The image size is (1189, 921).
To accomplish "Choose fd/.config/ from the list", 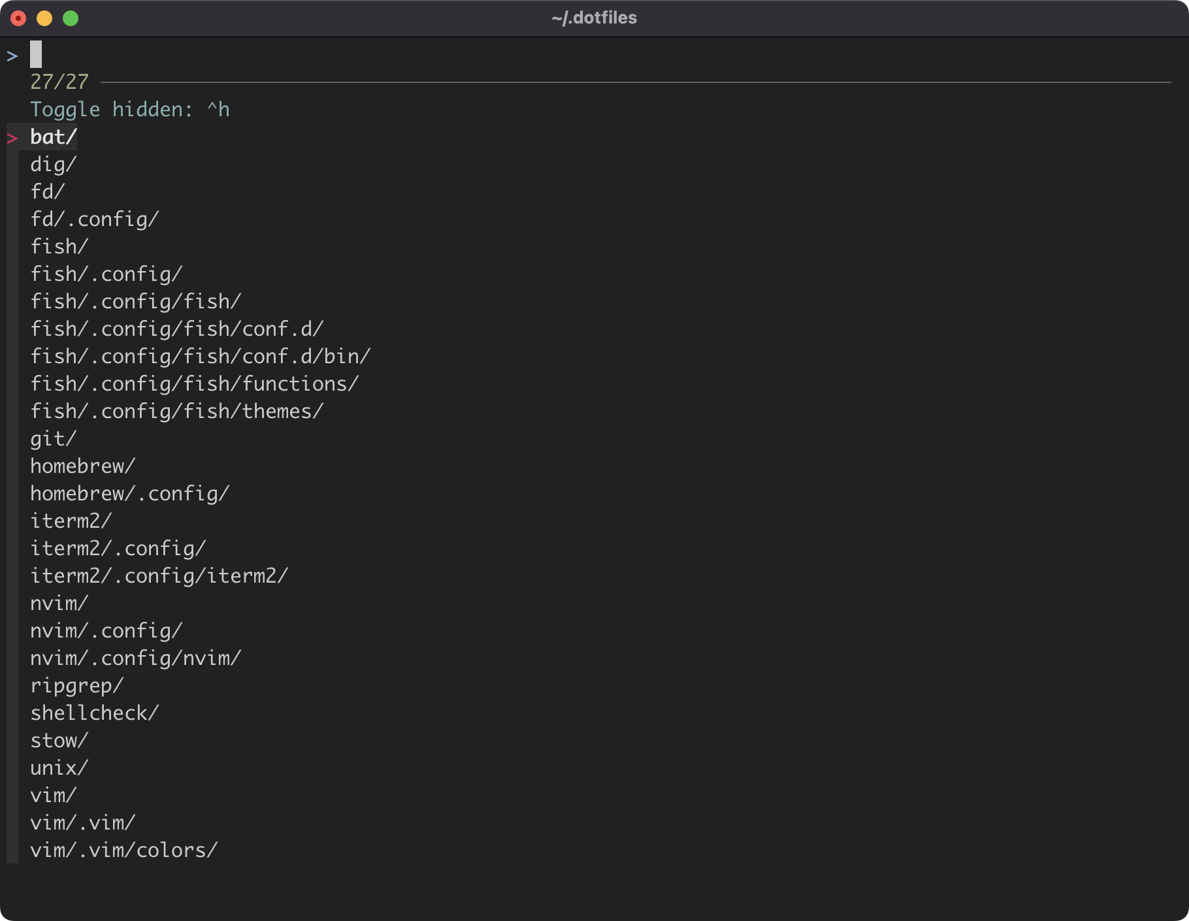I will pos(93,219).
